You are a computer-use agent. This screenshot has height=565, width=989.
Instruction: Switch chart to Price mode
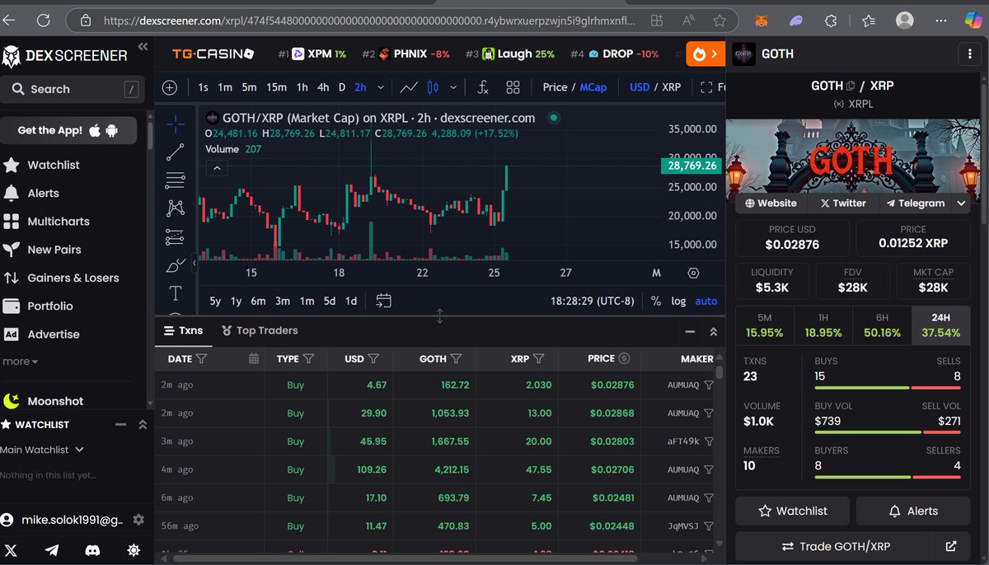click(x=555, y=87)
